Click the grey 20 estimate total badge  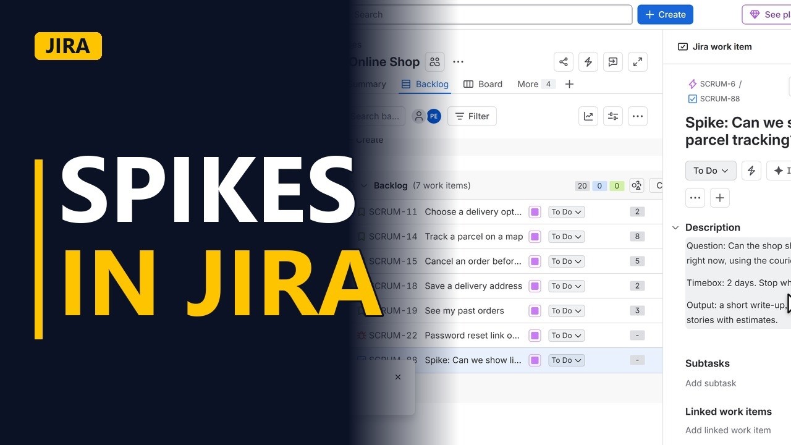[x=582, y=185]
